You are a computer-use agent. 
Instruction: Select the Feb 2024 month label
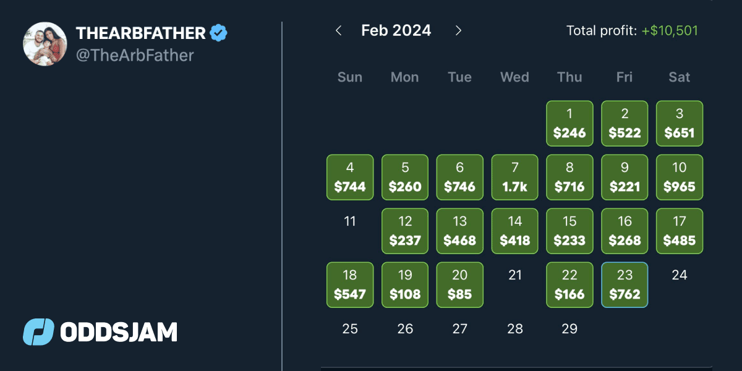pyautogui.click(x=396, y=30)
